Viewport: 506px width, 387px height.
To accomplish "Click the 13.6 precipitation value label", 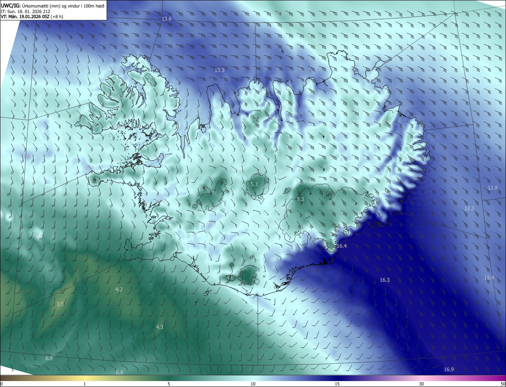I will [167, 19].
